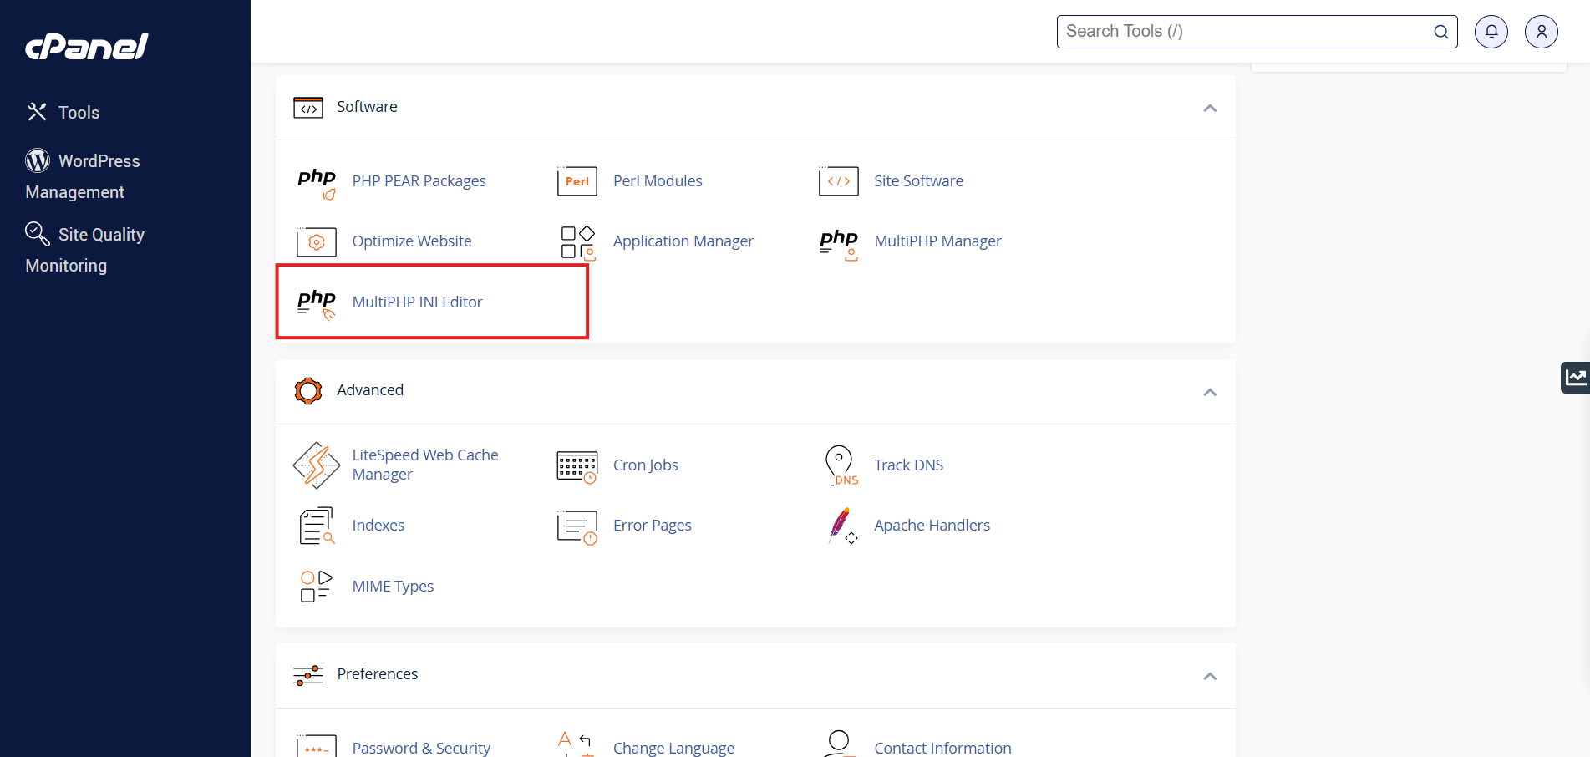
Task: Click the Cron Jobs keyboard icon
Action: click(x=577, y=466)
